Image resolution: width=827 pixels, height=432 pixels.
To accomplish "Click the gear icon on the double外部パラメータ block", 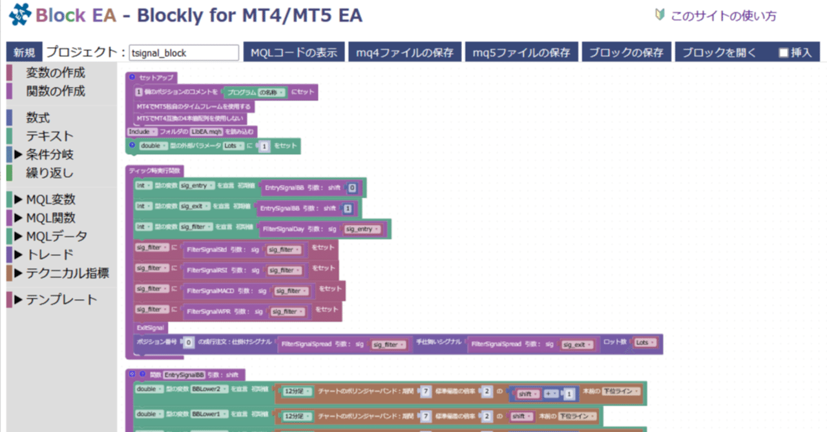I will point(133,146).
